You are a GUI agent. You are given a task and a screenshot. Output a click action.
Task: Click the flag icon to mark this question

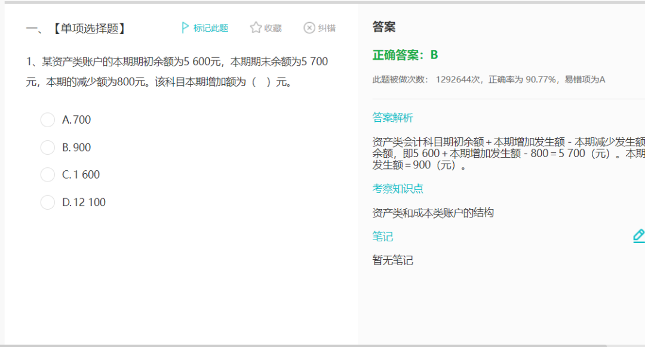[x=185, y=28]
